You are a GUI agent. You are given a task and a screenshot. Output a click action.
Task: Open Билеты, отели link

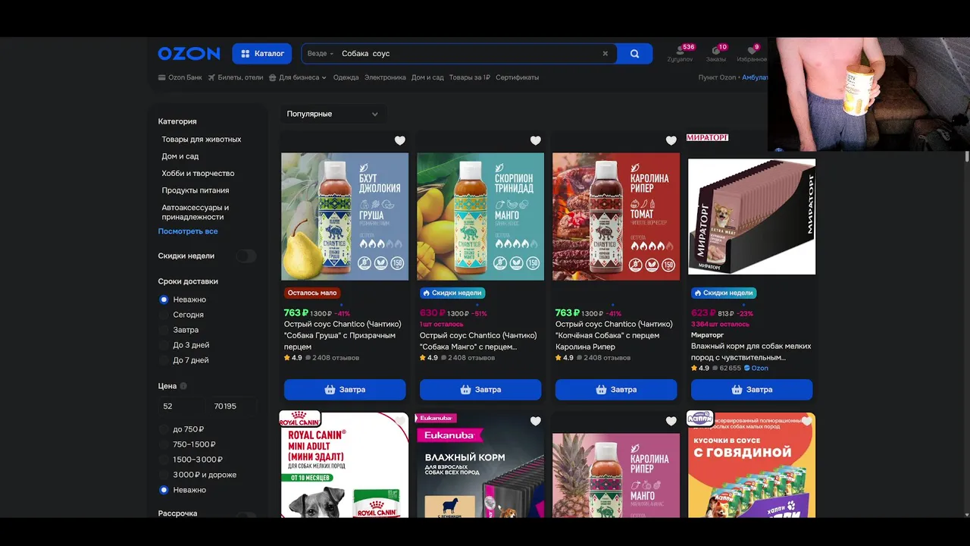[x=236, y=77]
